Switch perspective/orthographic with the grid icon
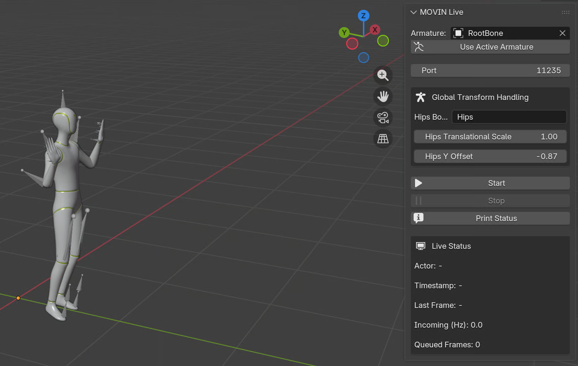This screenshot has height=366, width=578. [x=383, y=139]
